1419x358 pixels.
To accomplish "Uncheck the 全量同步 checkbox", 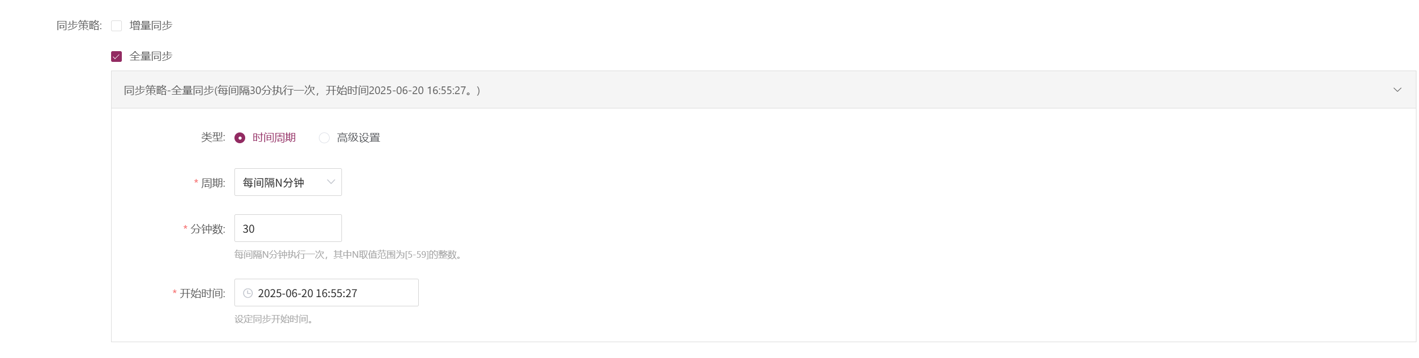I will [116, 57].
